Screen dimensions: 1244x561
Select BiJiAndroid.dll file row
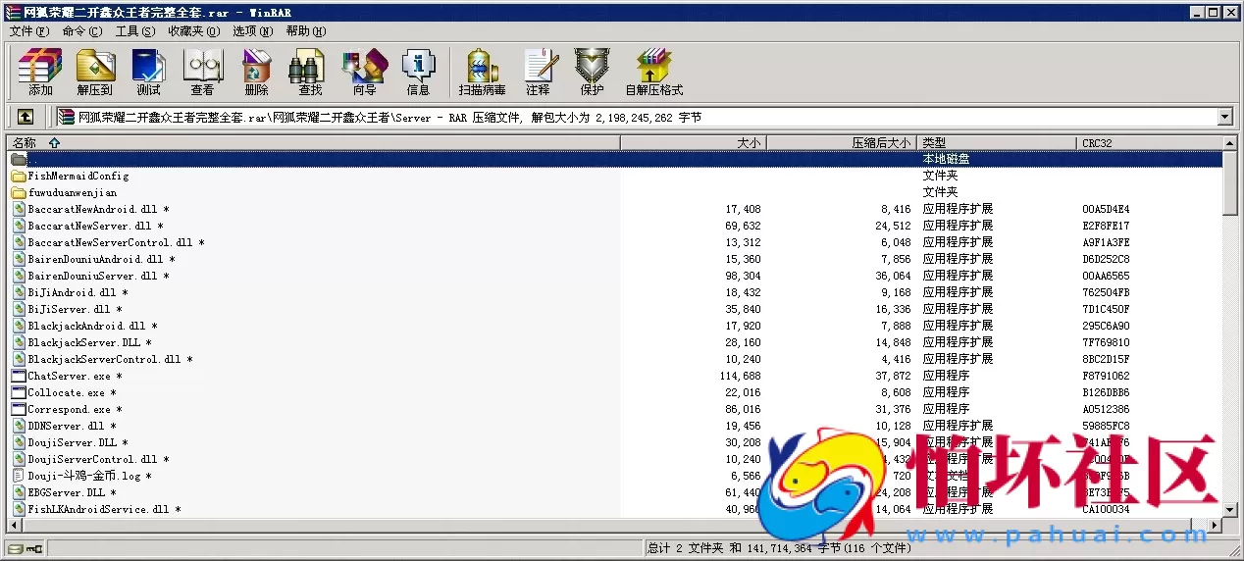(x=614, y=292)
